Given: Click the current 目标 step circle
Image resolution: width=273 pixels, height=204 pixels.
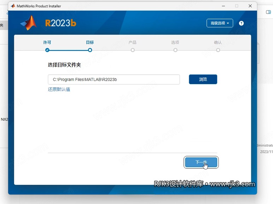Looking at the screenshot, I should coord(90,50).
